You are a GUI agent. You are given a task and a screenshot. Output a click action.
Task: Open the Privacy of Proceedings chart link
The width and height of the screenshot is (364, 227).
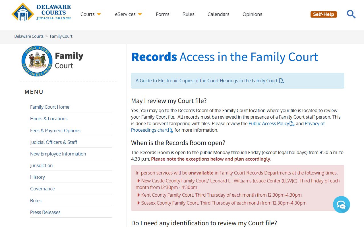tap(228, 127)
